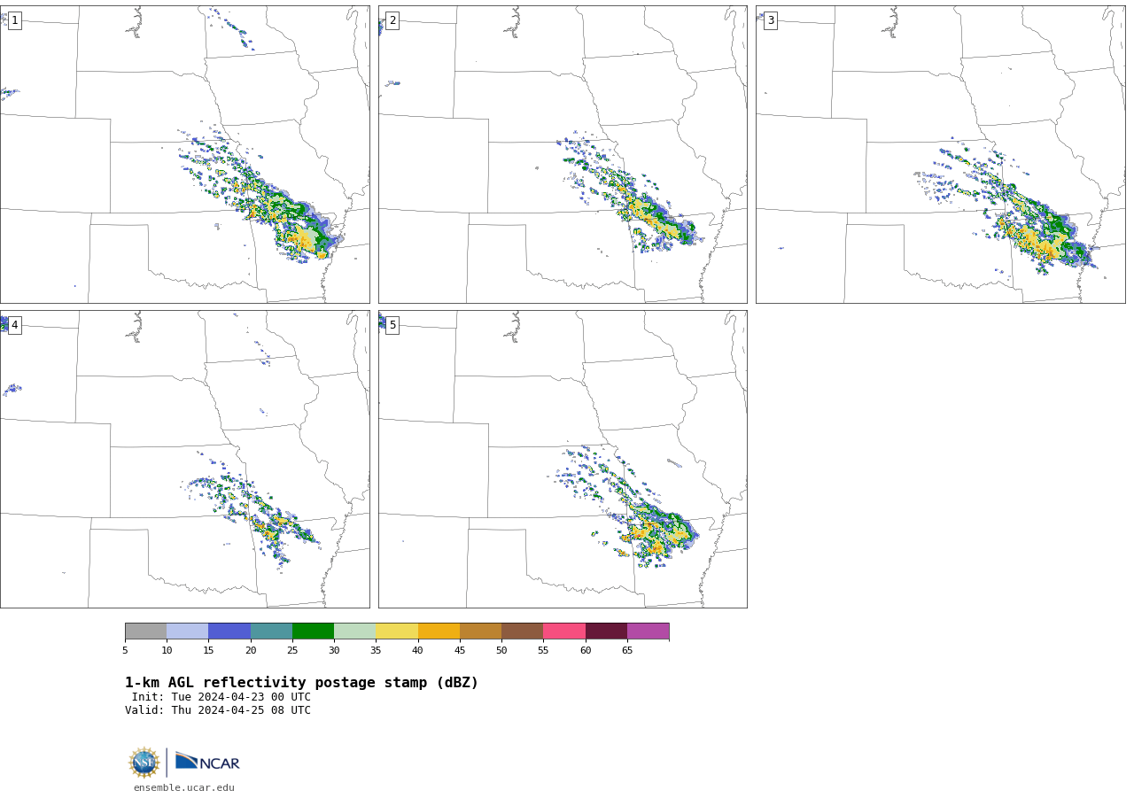Select the brown 50-55 dBZ swatch
Screen dimensions: 1134x798
(x=522, y=631)
